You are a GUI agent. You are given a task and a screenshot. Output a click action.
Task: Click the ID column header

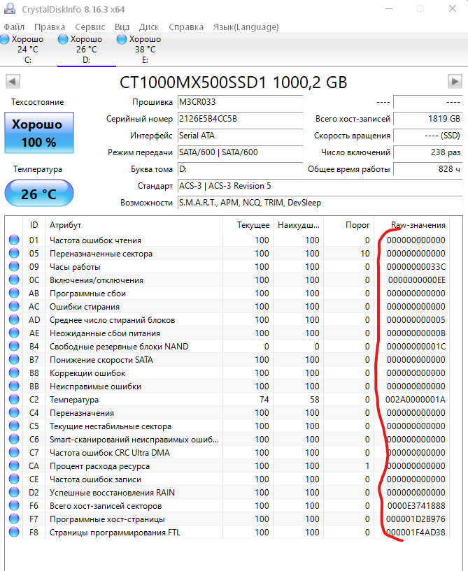click(x=34, y=225)
